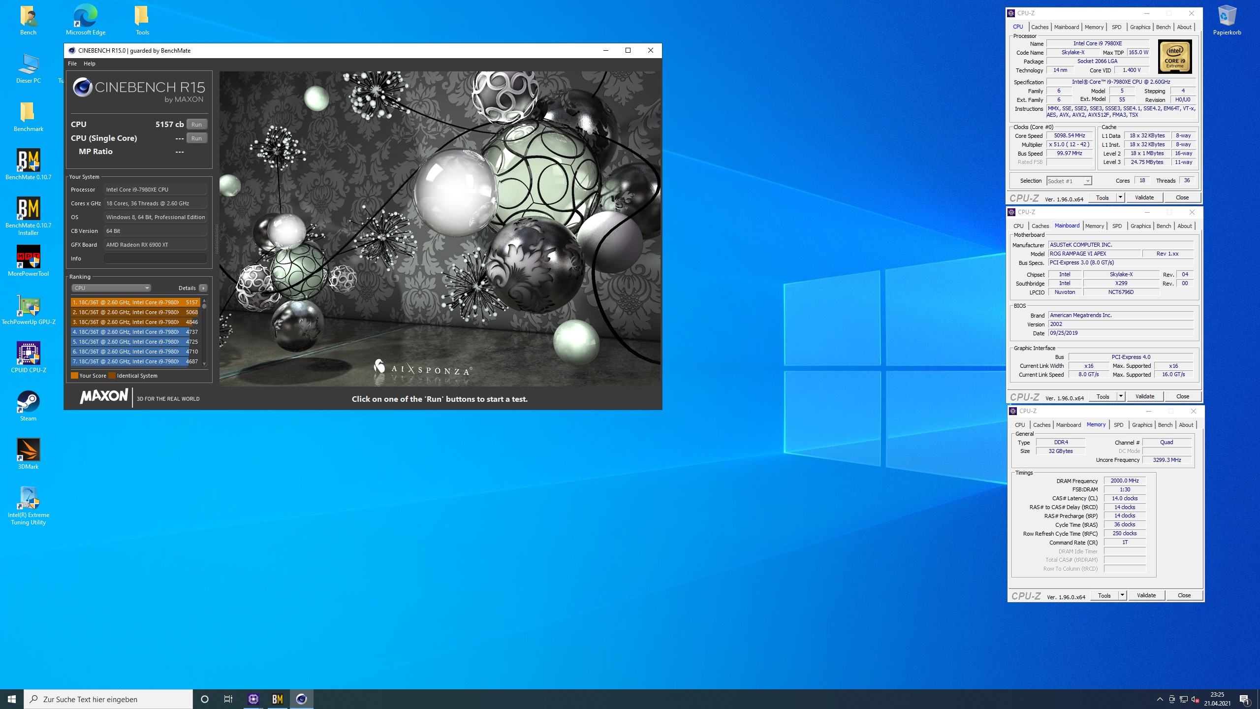Select ranking entry with score 4687

tap(135, 361)
